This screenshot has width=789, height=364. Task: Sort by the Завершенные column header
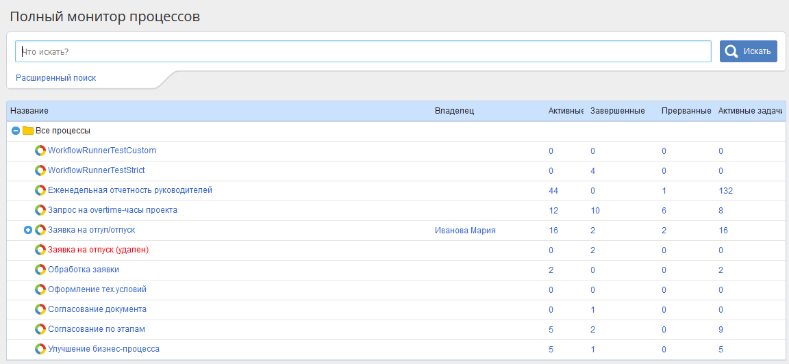click(x=617, y=111)
